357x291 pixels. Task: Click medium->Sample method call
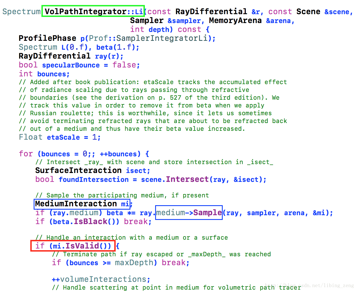click(x=189, y=212)
